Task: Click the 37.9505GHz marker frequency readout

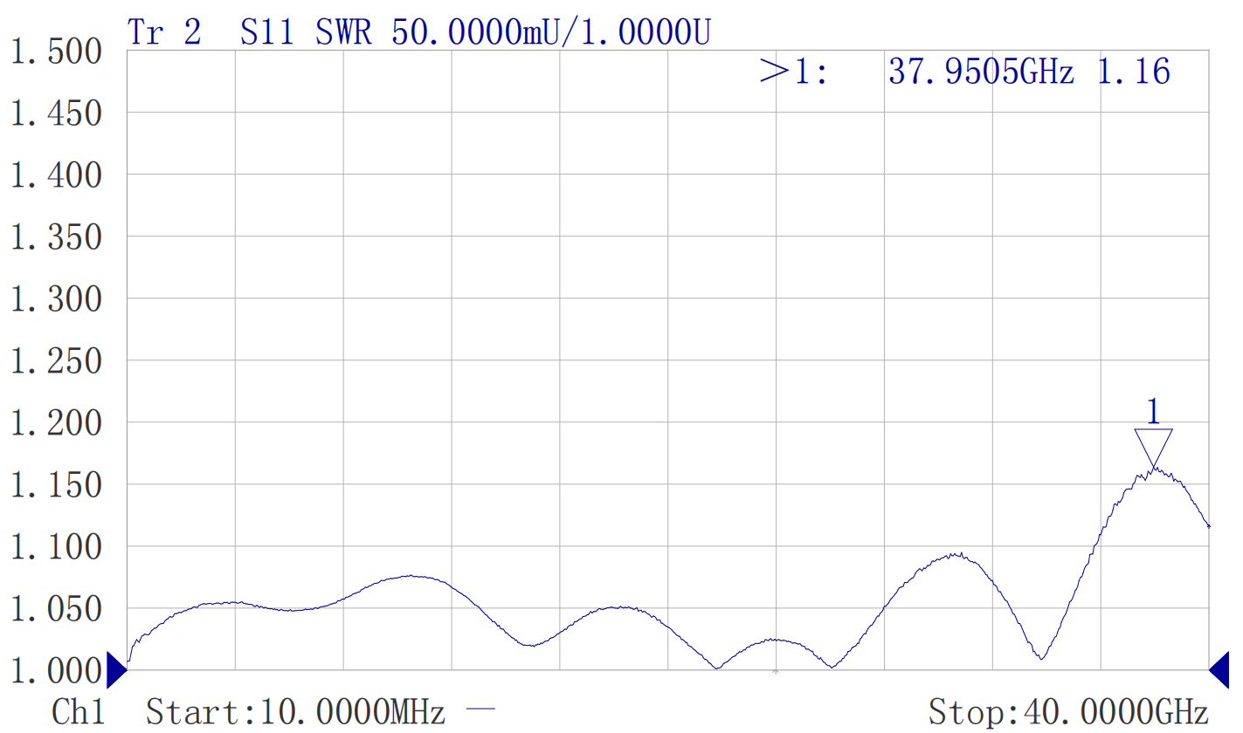Action: click(980, 72)
